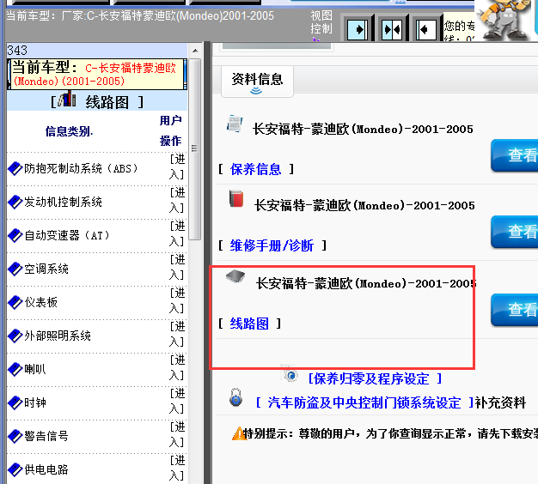Click the document icon above 保养信息

coord(235,124)
